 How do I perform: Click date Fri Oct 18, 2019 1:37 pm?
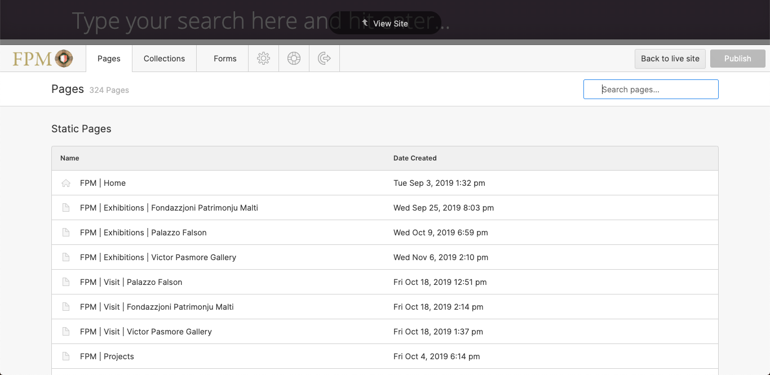[439, 332]
